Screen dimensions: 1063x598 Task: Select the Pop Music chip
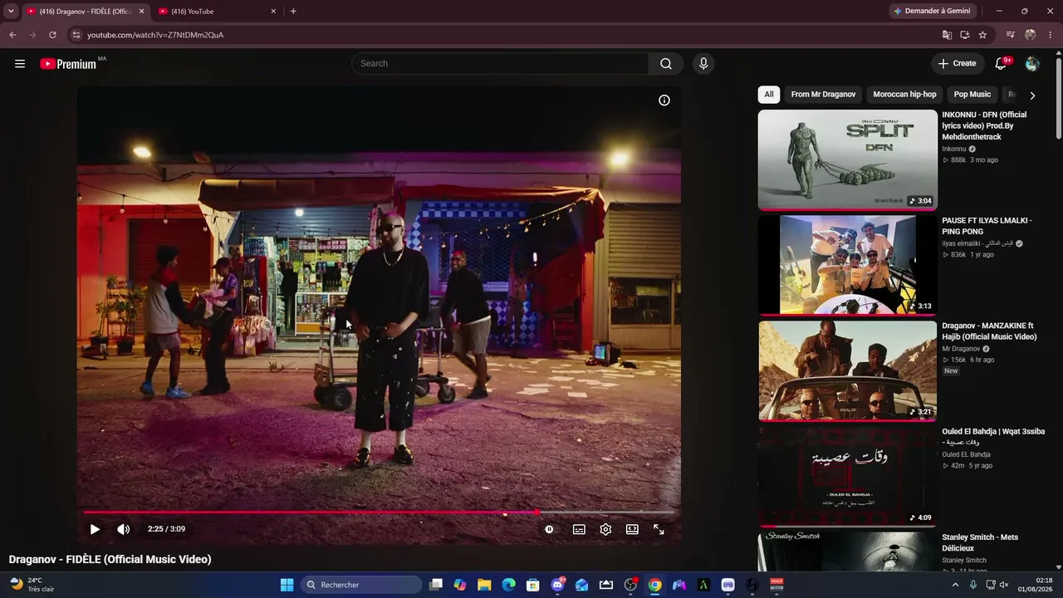click(x=972, y=95)
